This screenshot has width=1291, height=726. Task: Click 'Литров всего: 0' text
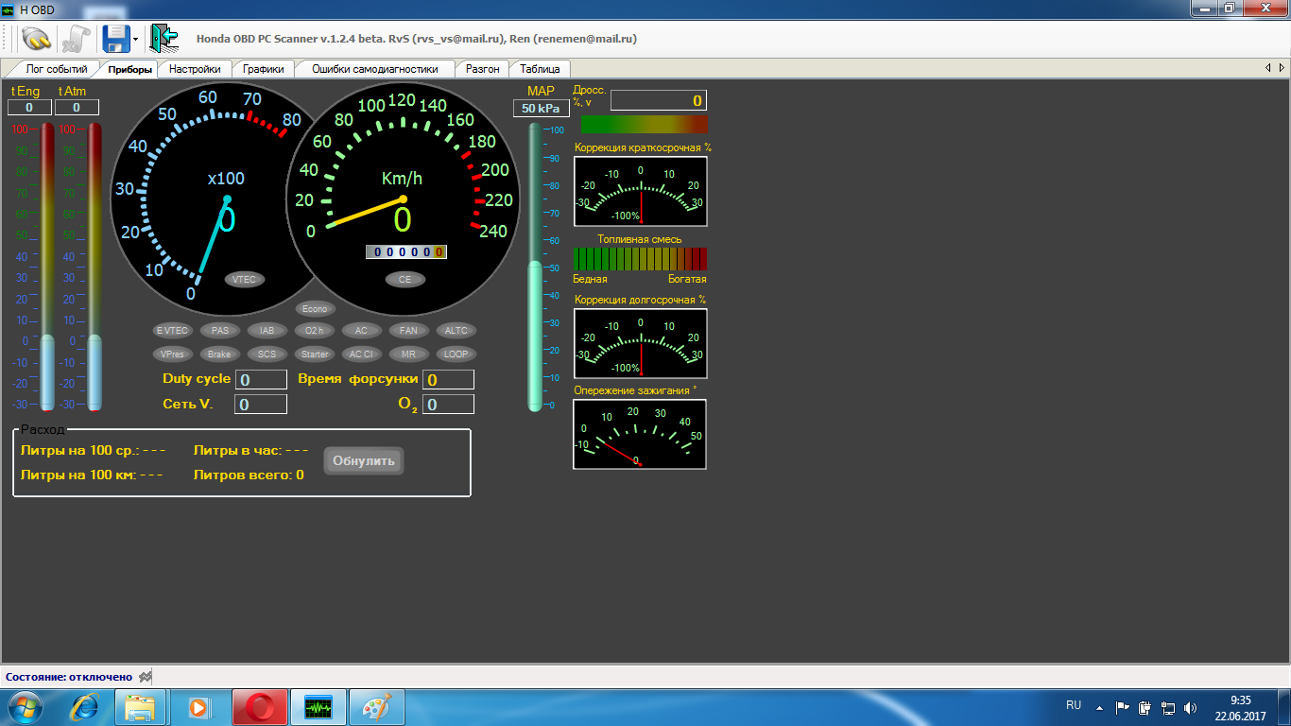point(249,475)
